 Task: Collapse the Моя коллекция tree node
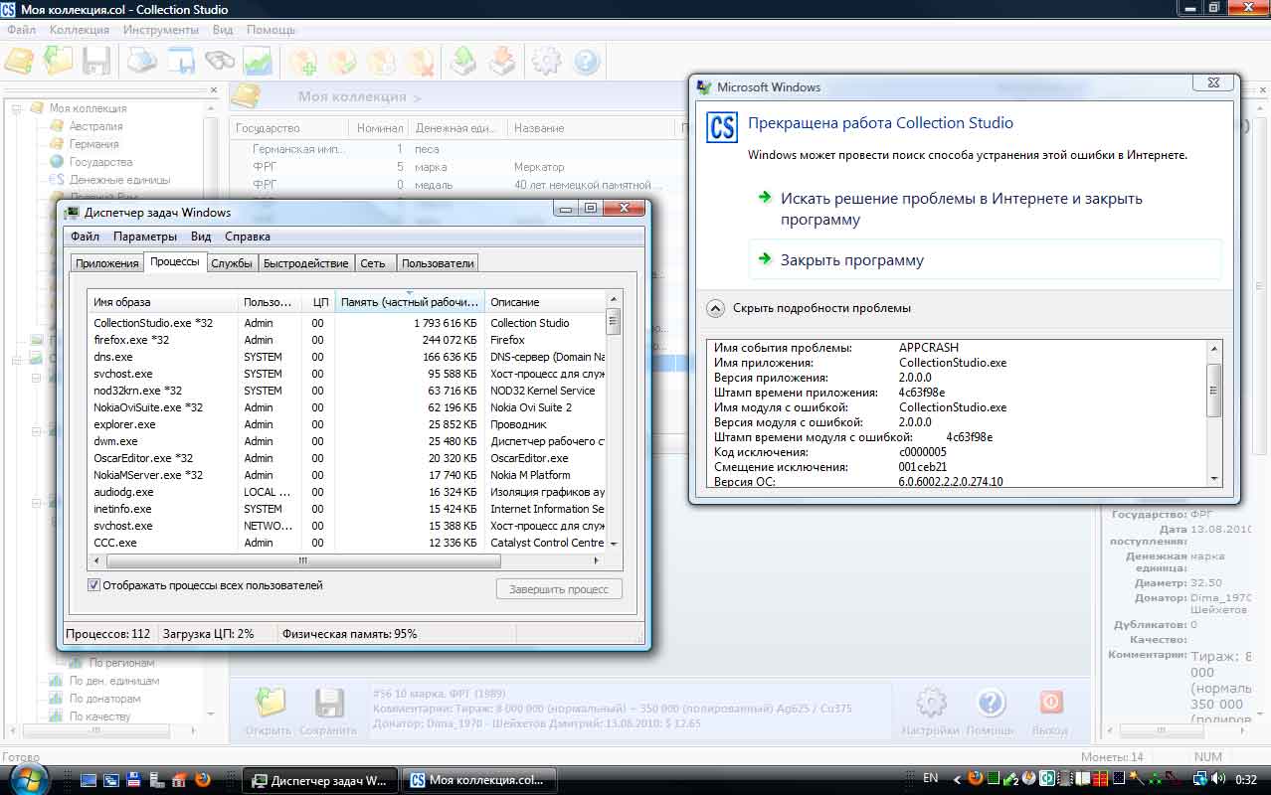click(x=17, y=108)
